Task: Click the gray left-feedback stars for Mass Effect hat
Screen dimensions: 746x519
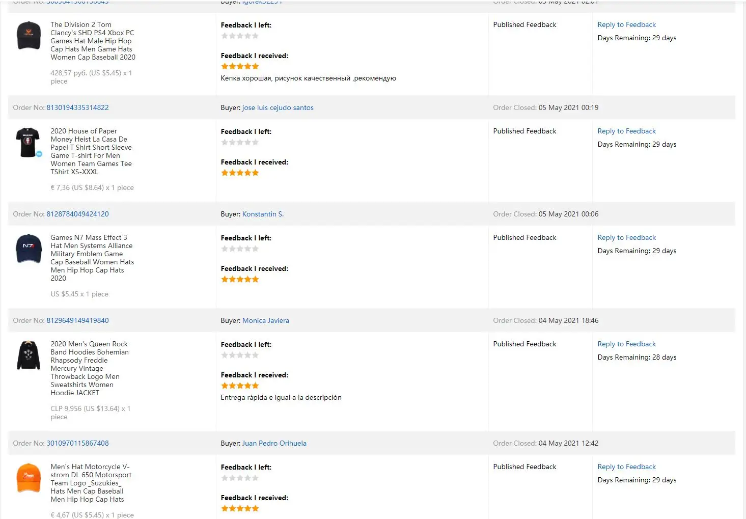Action: click(x=240, y=249)
